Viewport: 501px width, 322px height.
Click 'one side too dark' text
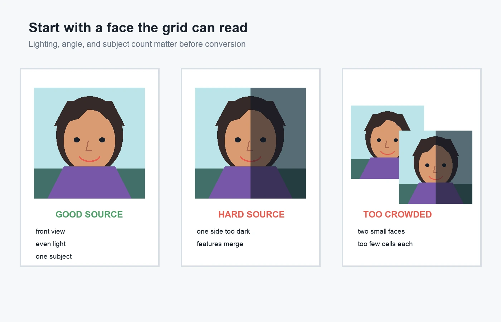tap(223, 231)
